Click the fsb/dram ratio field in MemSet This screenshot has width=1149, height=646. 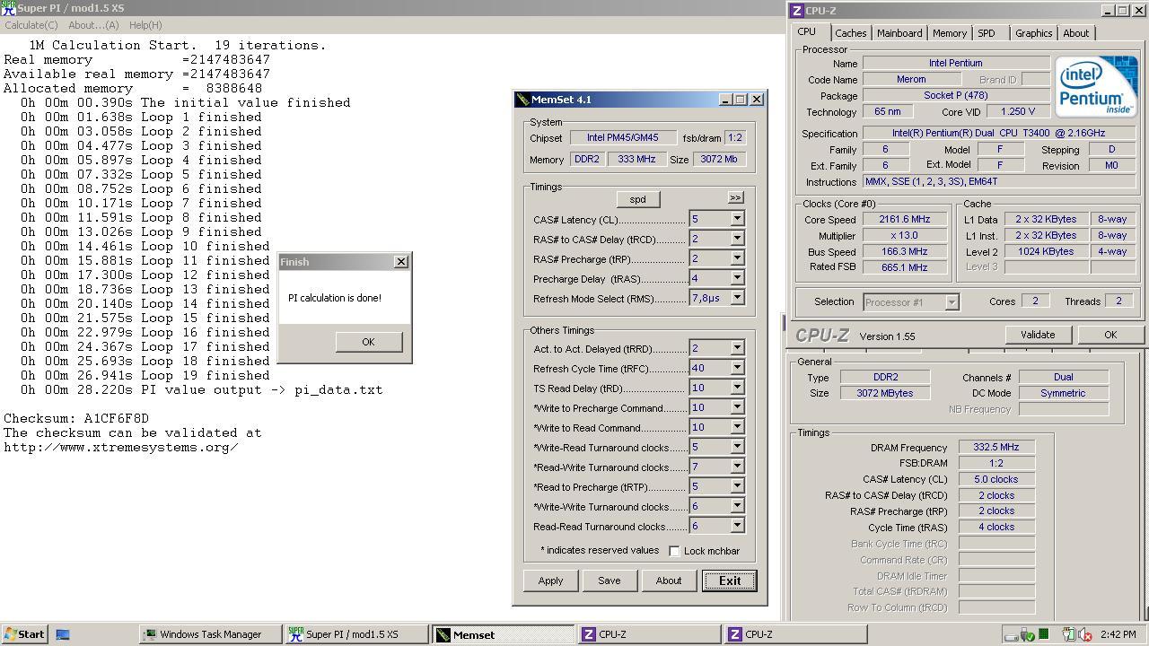click(735, 138)
